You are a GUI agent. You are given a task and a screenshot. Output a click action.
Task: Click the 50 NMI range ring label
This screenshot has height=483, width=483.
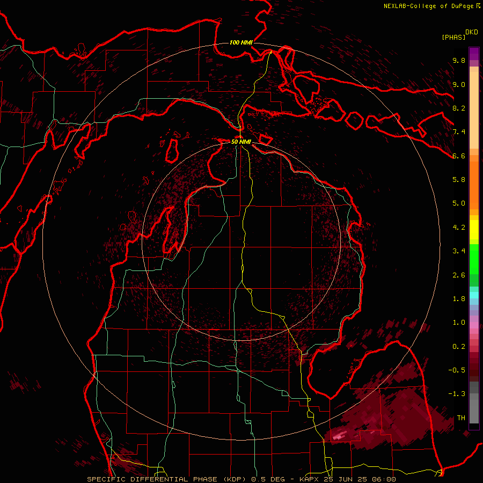tap(241, 142)
